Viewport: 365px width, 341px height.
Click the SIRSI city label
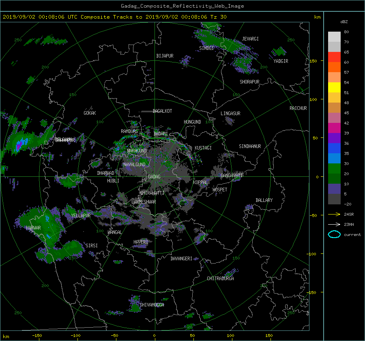(x=92, y=246)
